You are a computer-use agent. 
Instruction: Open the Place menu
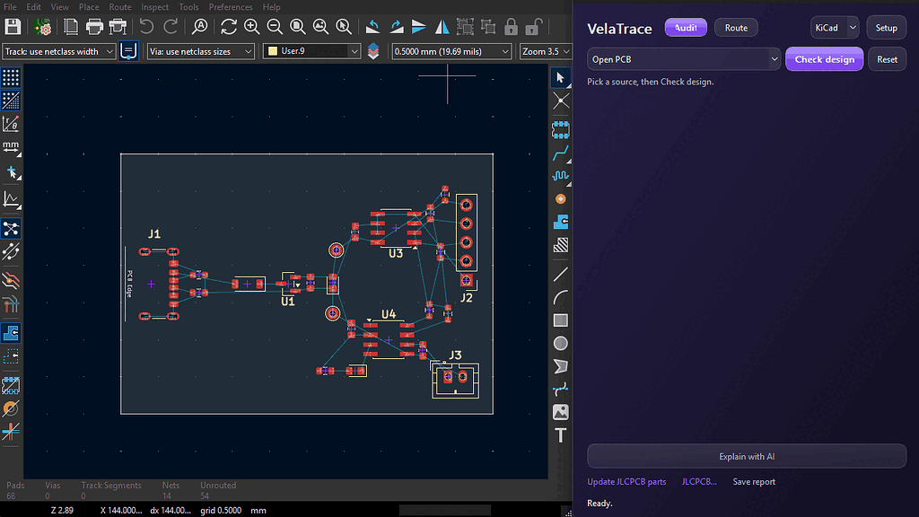[x=89, y=7]
